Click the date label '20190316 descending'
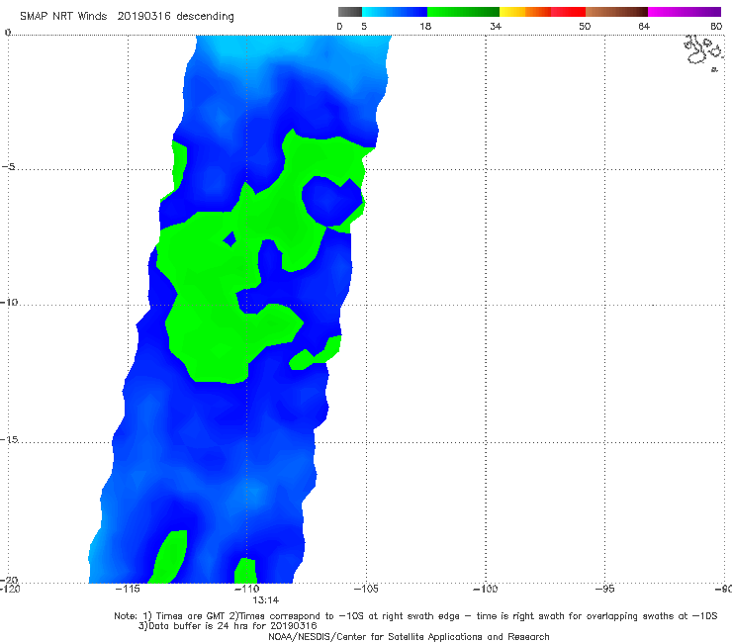Image resolution: width=732 pixels, height=643 pixels. 175,17
